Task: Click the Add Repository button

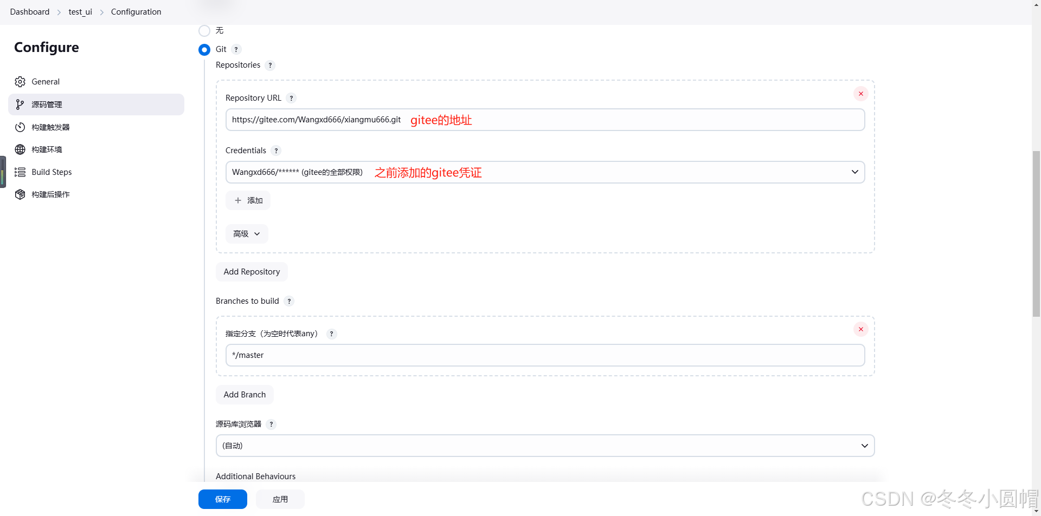Action: [252, 272]
